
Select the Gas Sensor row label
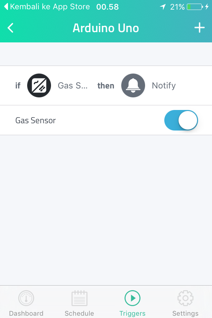[35, 121]
